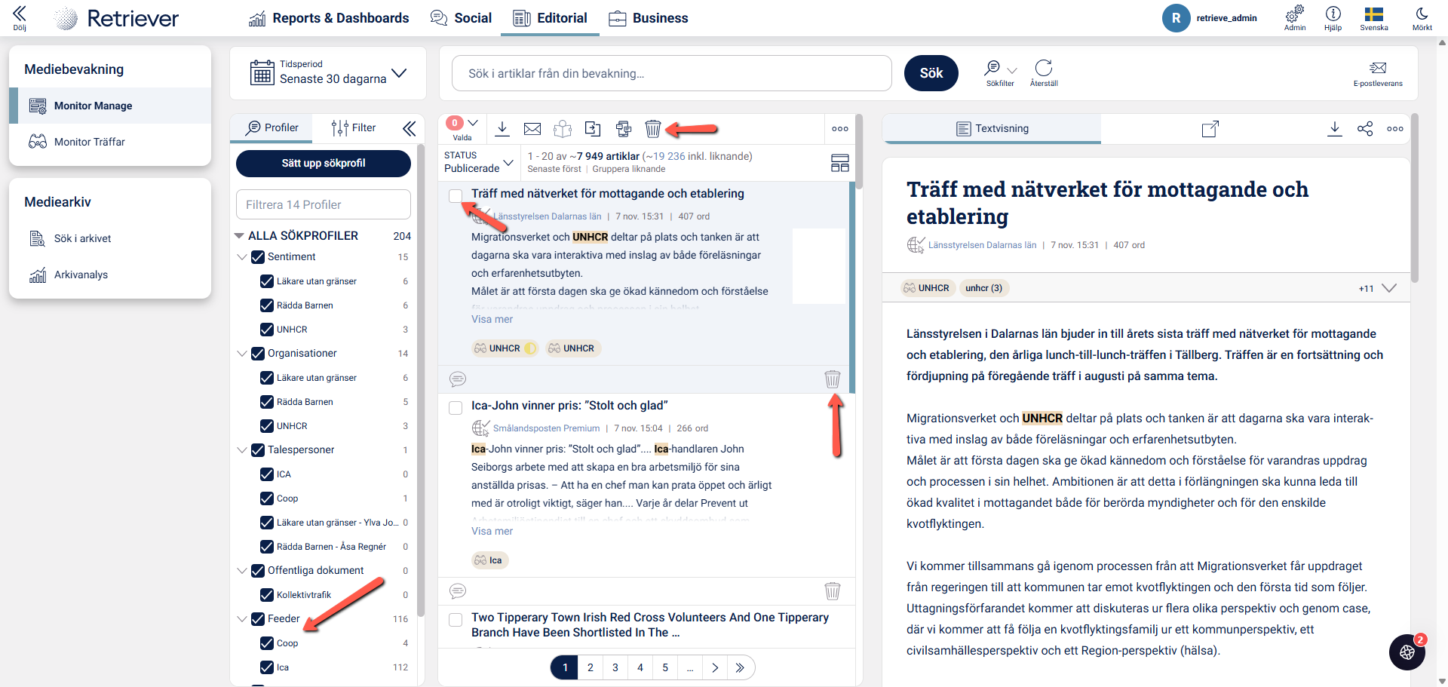Click the Filtrera 14 Profiler field
This screenshot has width=1448, height=687.
[x=324, y=204]
